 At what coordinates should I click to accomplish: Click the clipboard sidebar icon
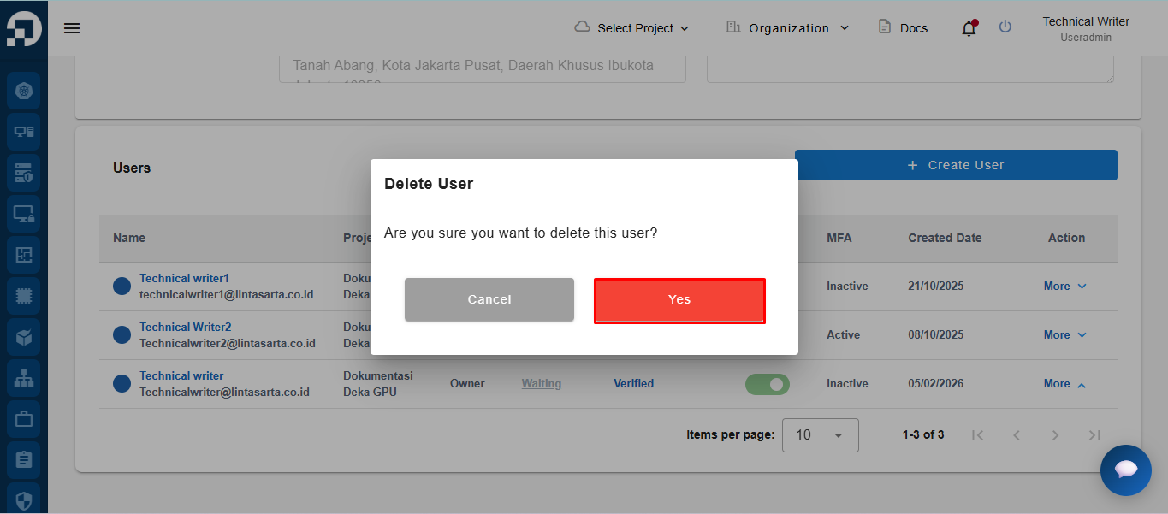[x=24, y=460]
